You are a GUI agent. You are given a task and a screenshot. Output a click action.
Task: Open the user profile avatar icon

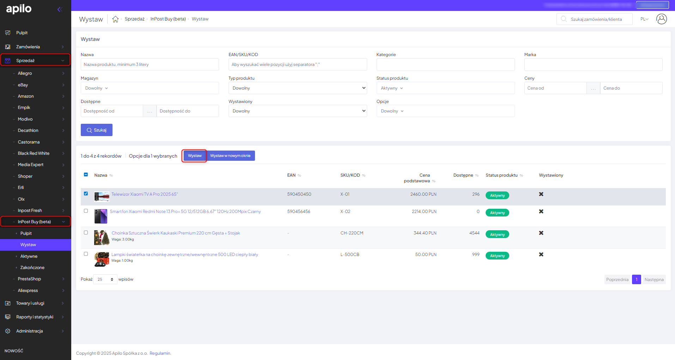pos(661,19)
